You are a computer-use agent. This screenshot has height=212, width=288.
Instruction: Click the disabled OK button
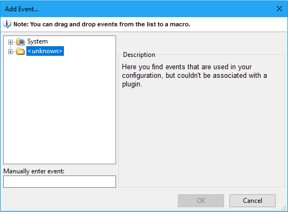click(201, 201)
